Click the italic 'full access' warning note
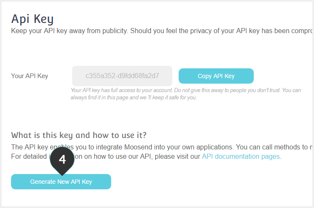The width and height of the screenshot is (314, 208). [185, 94]
